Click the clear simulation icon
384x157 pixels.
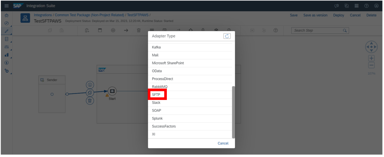264,31
